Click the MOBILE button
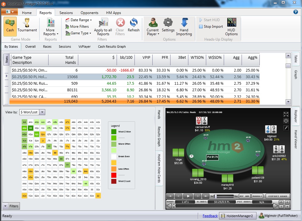This screenshot has height=221, width=302. [x=257, y=196]
